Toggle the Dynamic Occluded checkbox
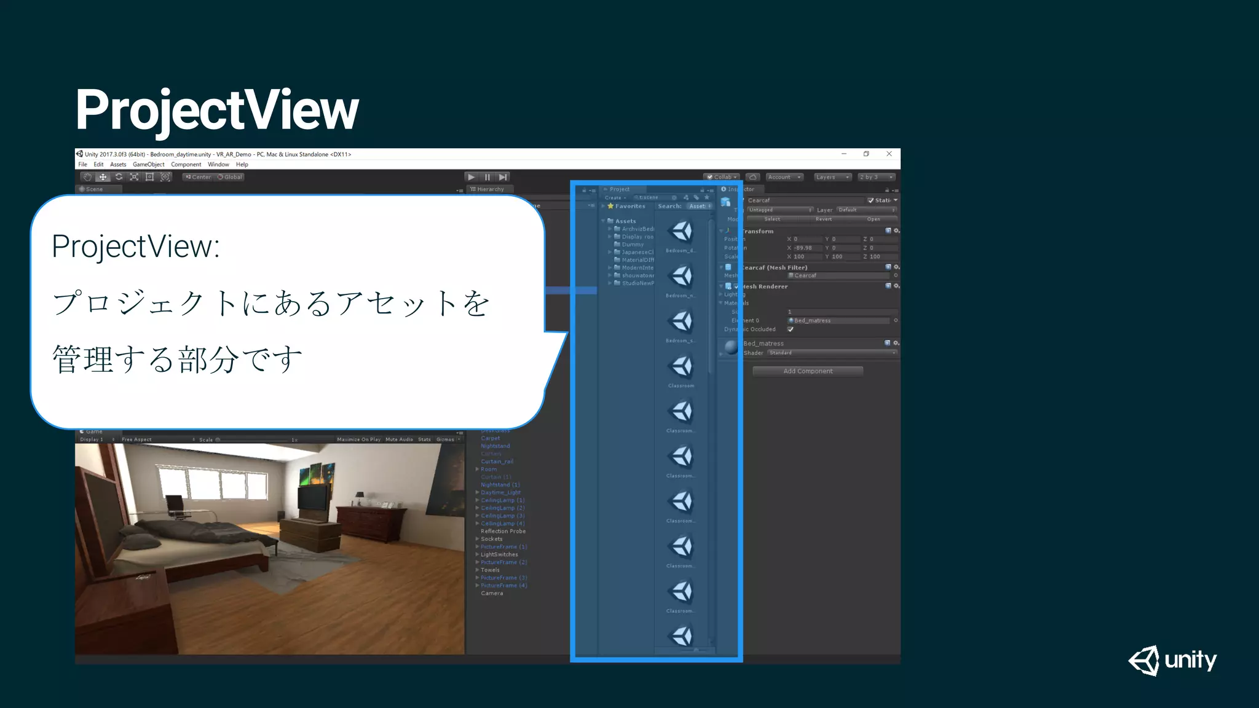 click(x=791, y=329)
